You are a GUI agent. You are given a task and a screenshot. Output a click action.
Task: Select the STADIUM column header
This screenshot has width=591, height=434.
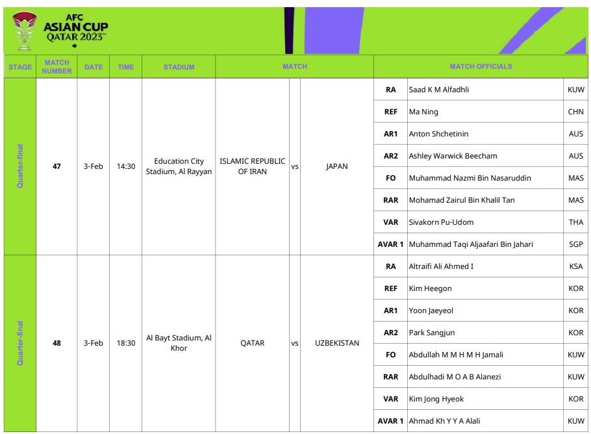coord(179,67)
